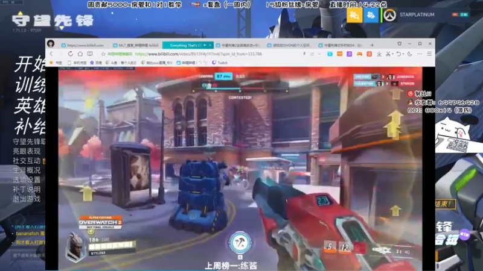The height and width of the screenshot is (271, 483).
Task: Click the lightning speed-mode icon in the address bar
Action: click(x=304, y=54)
